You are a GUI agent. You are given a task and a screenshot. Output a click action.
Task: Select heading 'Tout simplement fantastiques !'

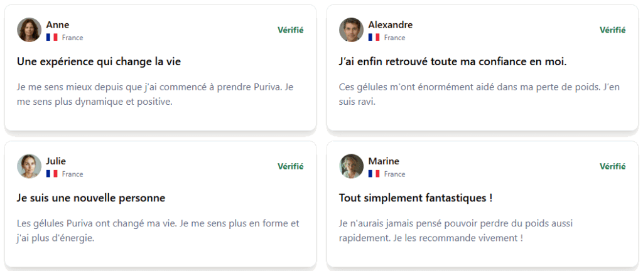coord(416,198)
